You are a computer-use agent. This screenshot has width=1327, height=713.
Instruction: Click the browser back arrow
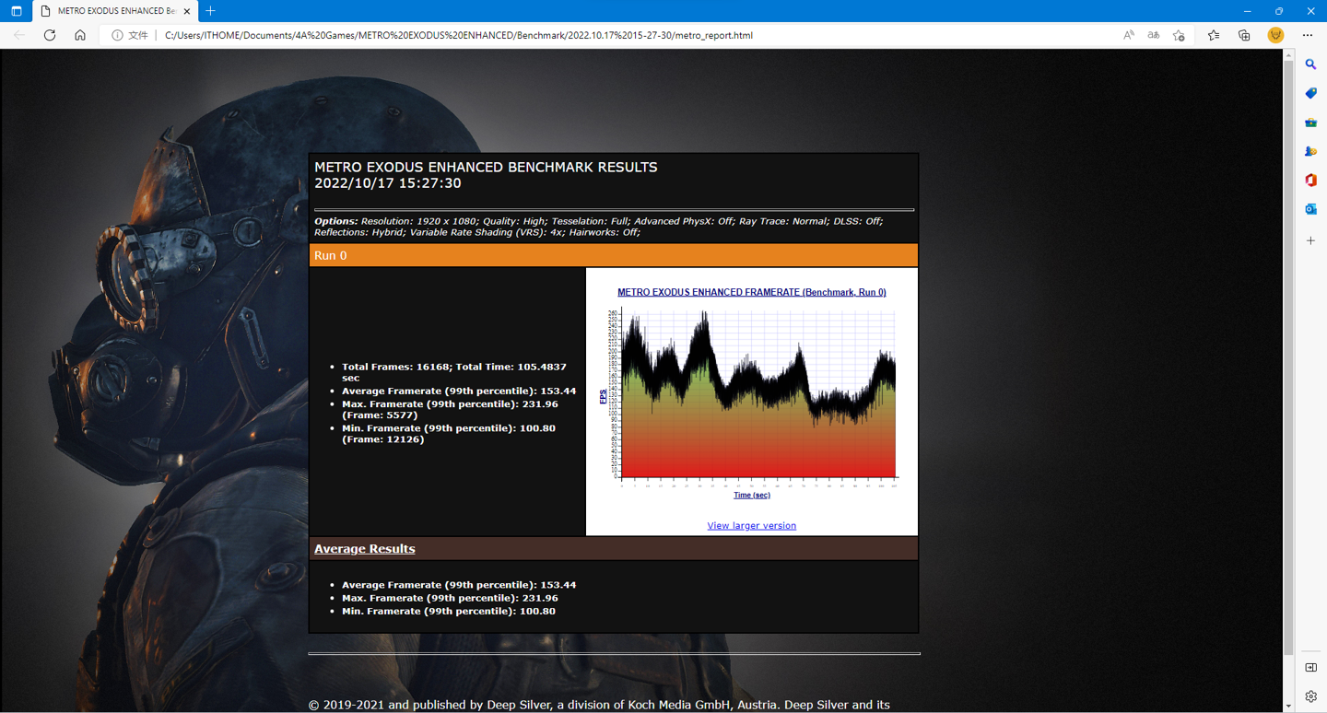coord(19,35)
